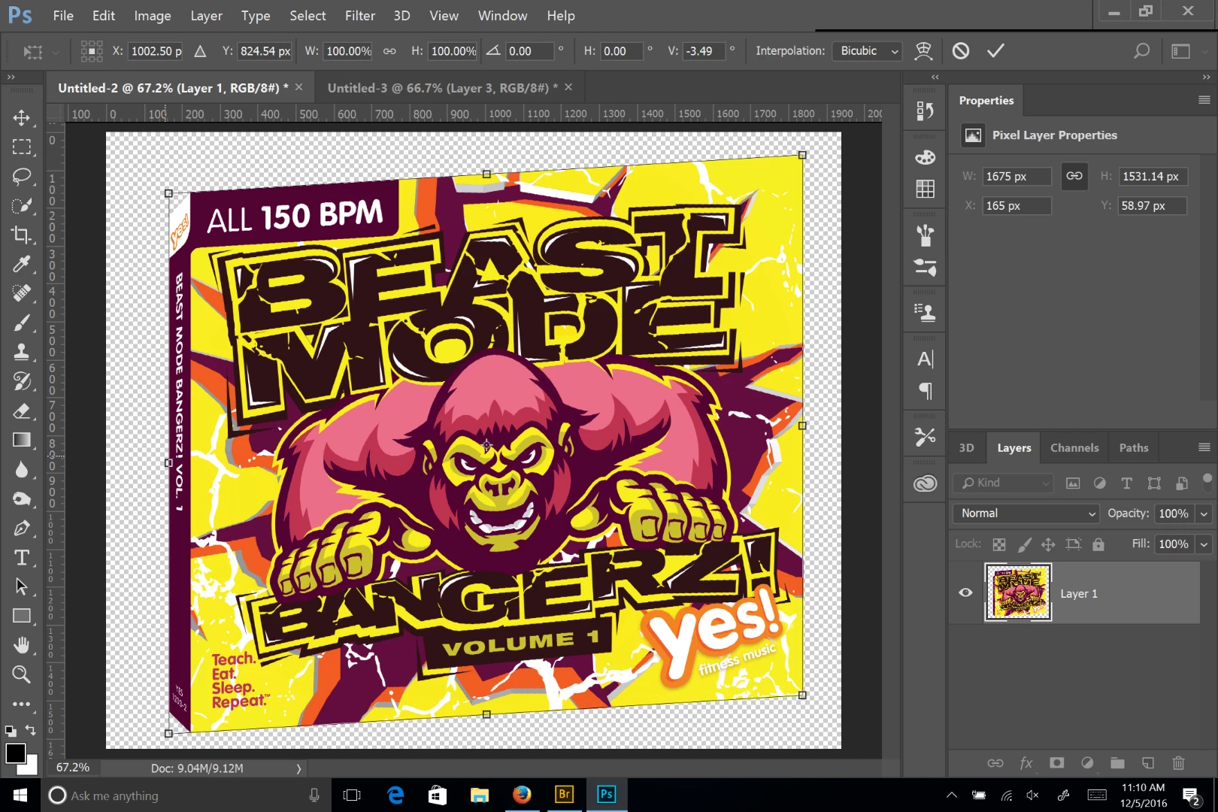The width and height of the screenshot is (1218, 812).
Task: Open the Paragraph panel icon
Action: [925, 390]
